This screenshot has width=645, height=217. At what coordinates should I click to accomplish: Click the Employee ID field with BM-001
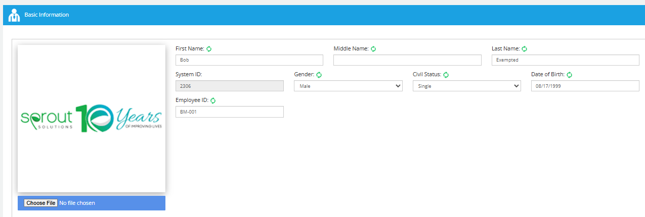click(x=230, y=112)
